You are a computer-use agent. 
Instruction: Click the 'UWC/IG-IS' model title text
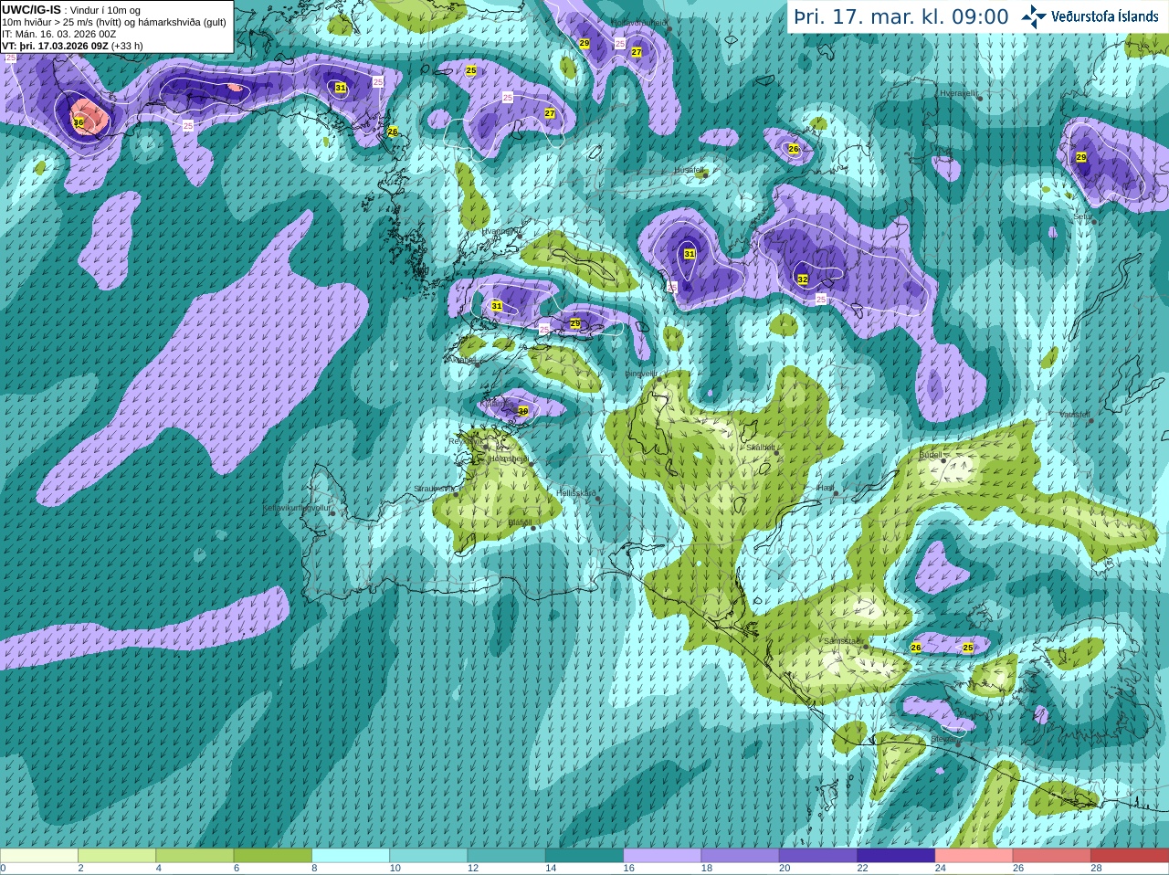tap(31, 10)
